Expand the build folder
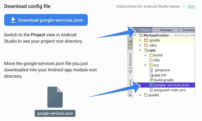 tap(146, 55)
